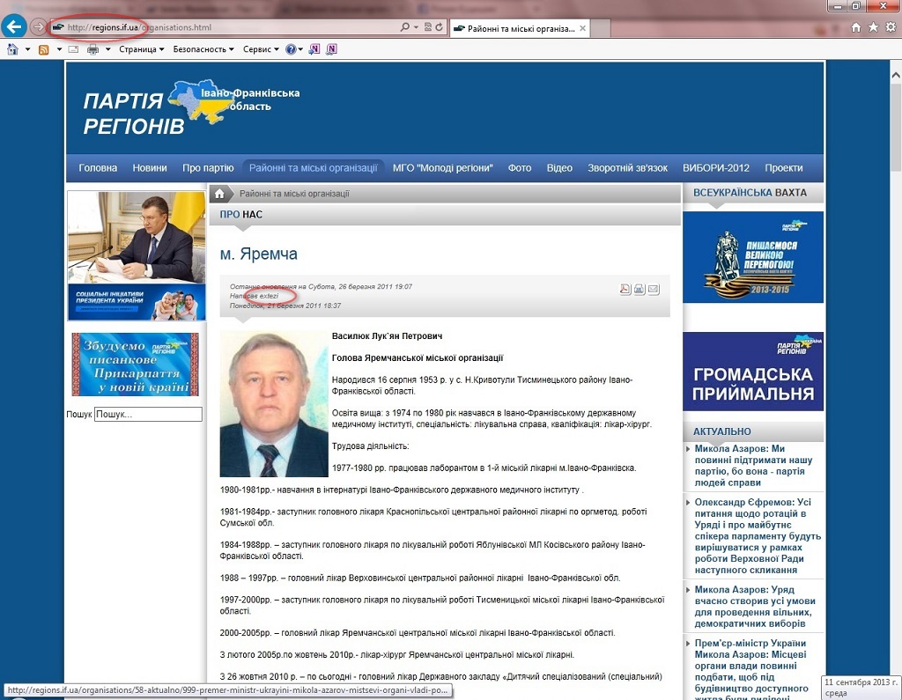Open 'Микола Азаров: Уряд вчасно створив' link

(x=755, y=607)
